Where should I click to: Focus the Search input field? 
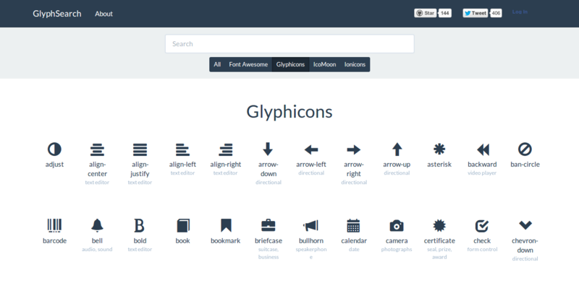[x=289, y=44]
